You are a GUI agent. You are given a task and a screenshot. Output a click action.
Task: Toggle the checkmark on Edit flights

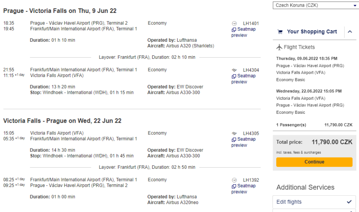[349, 202]
